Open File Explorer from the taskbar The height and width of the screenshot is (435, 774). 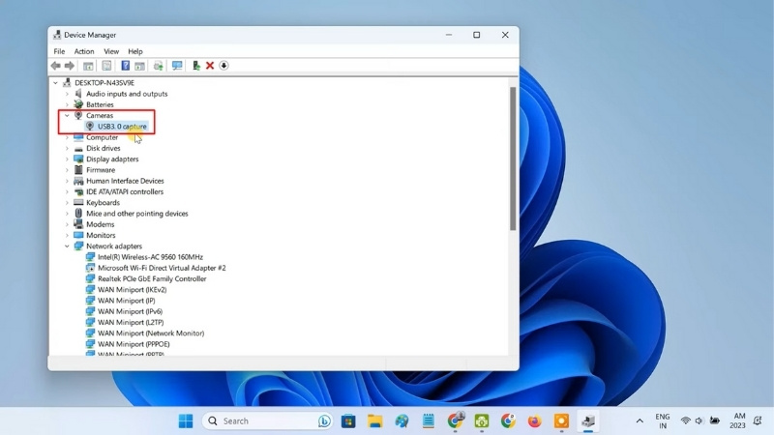[x=375, y=421]
